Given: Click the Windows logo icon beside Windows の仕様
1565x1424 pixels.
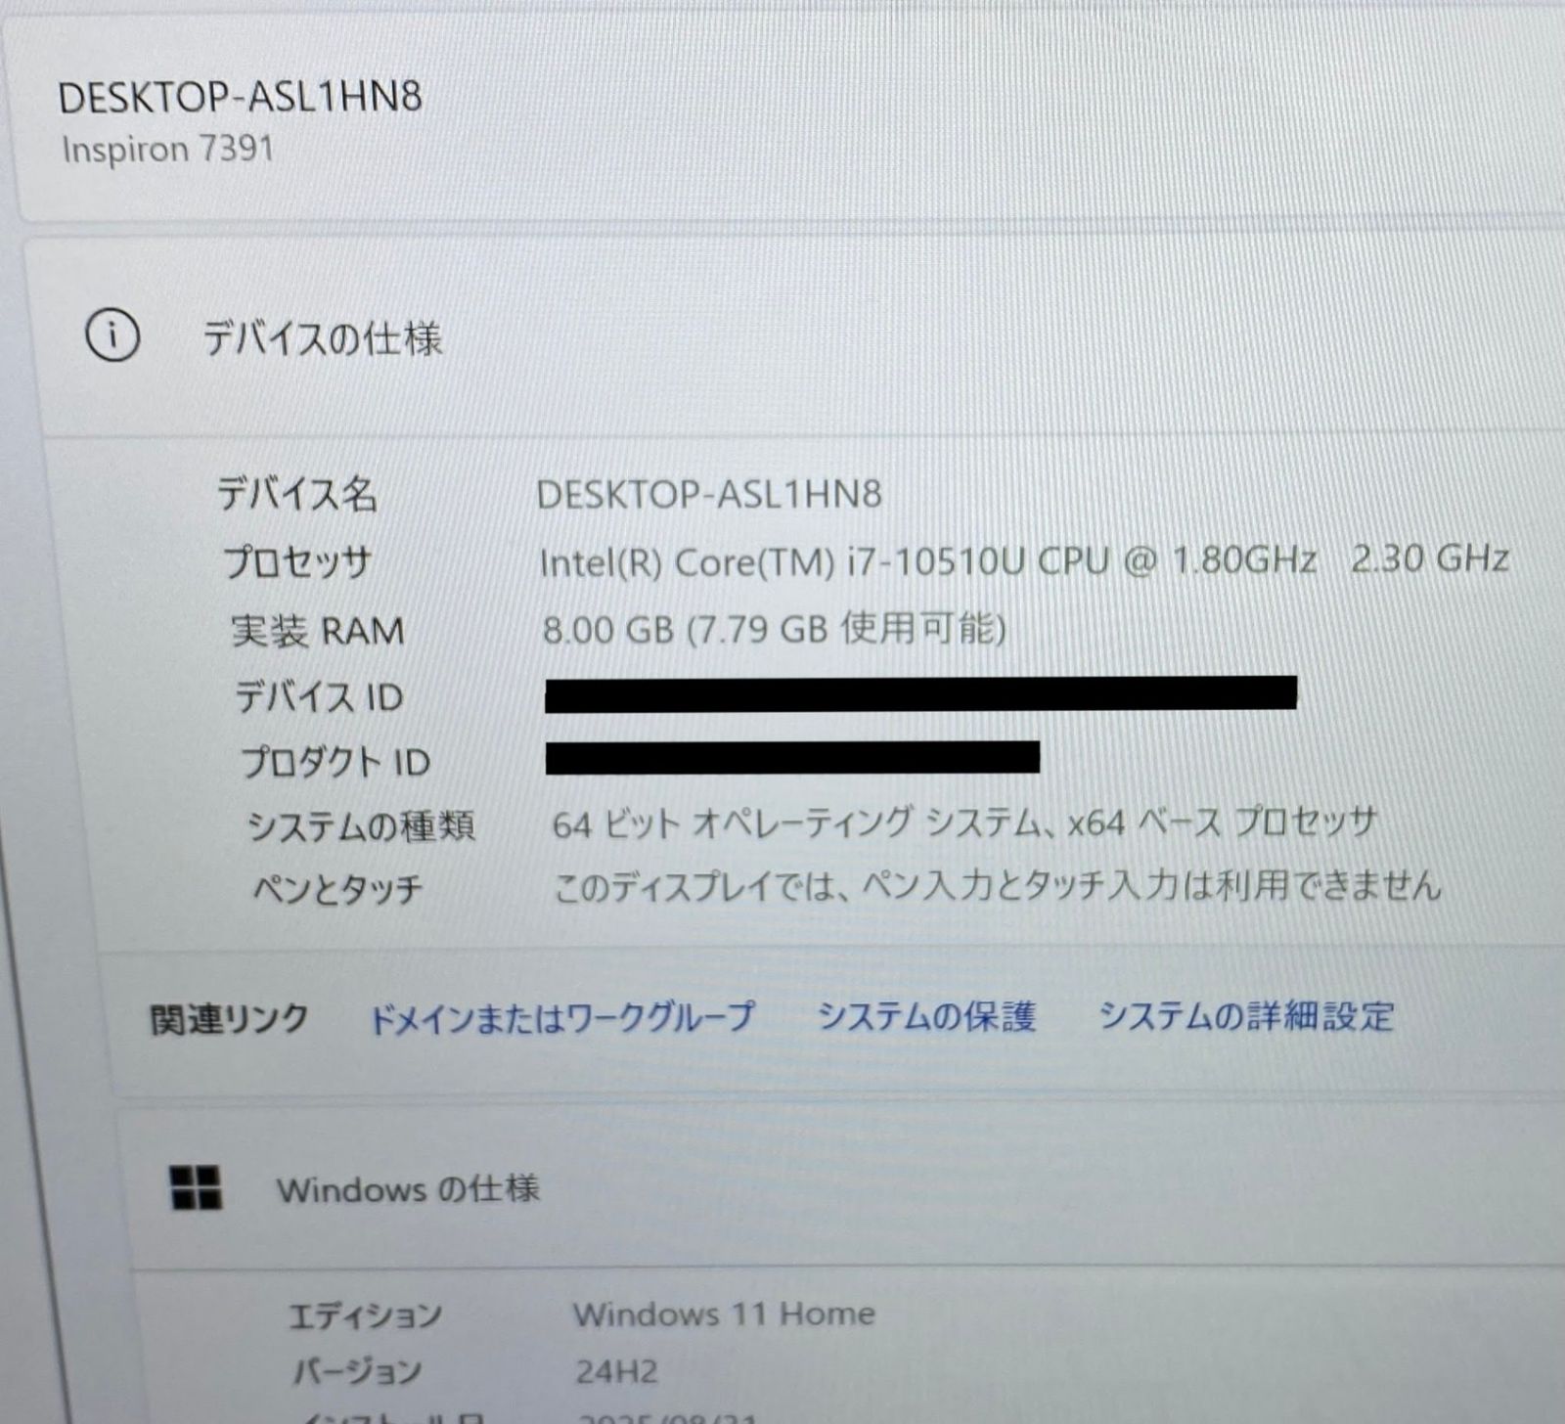Looking at the screenshot, I should coord(196,1187).
